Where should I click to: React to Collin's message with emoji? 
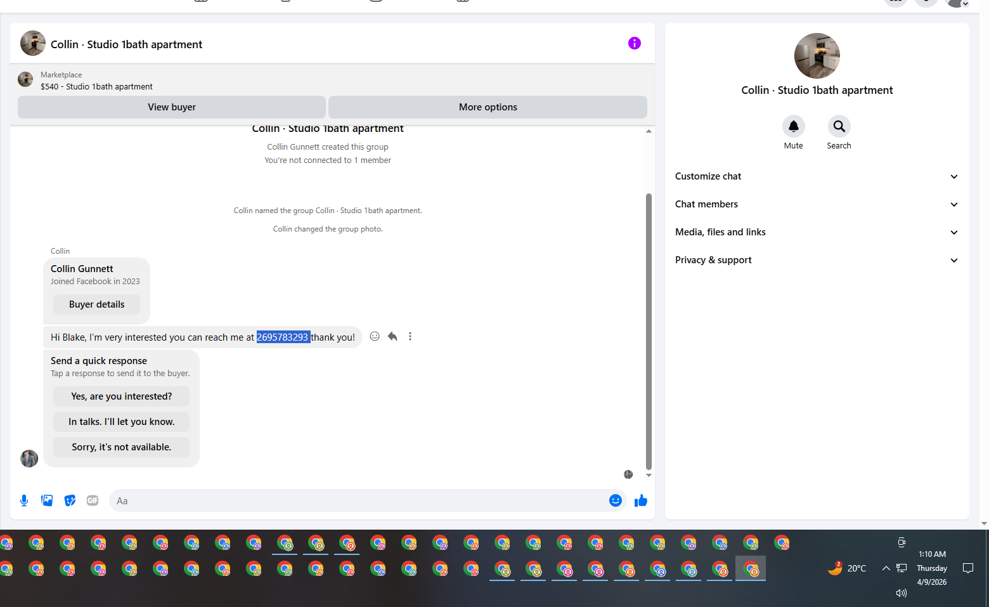point(375,336)
